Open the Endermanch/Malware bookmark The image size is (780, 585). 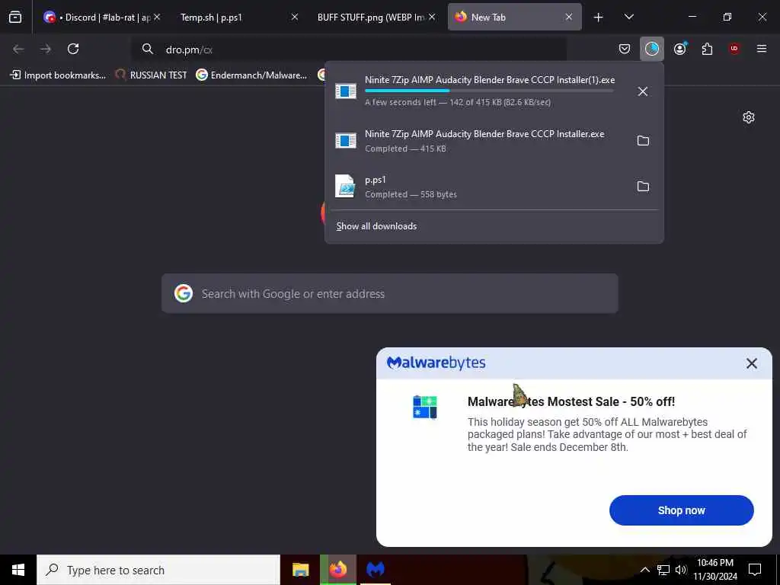pos(251,75)
